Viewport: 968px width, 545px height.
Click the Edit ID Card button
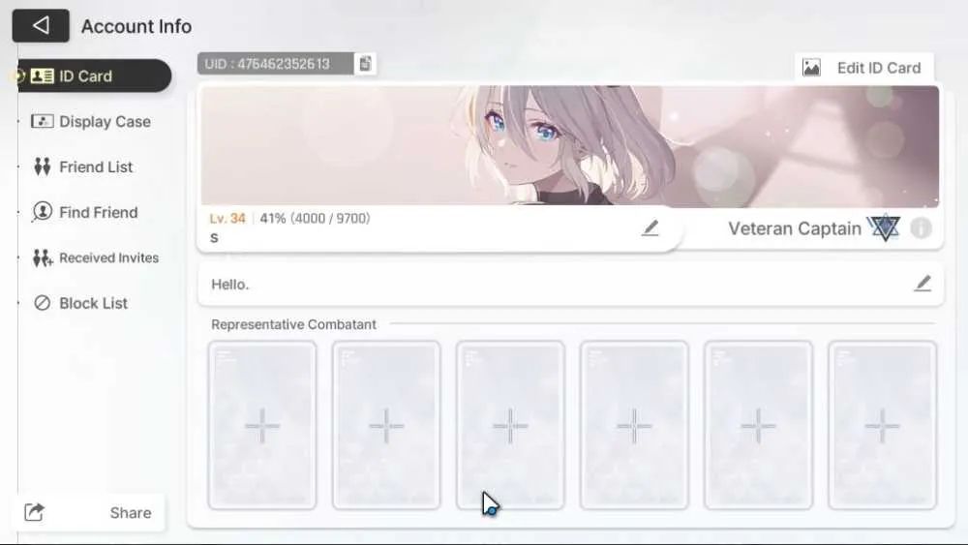point(863,67)
